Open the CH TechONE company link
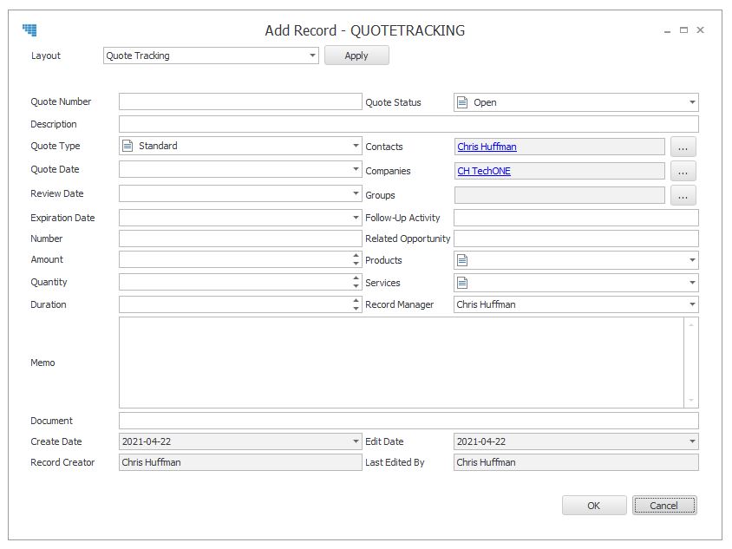Screen dimensions: 732x549 [484, 171]
